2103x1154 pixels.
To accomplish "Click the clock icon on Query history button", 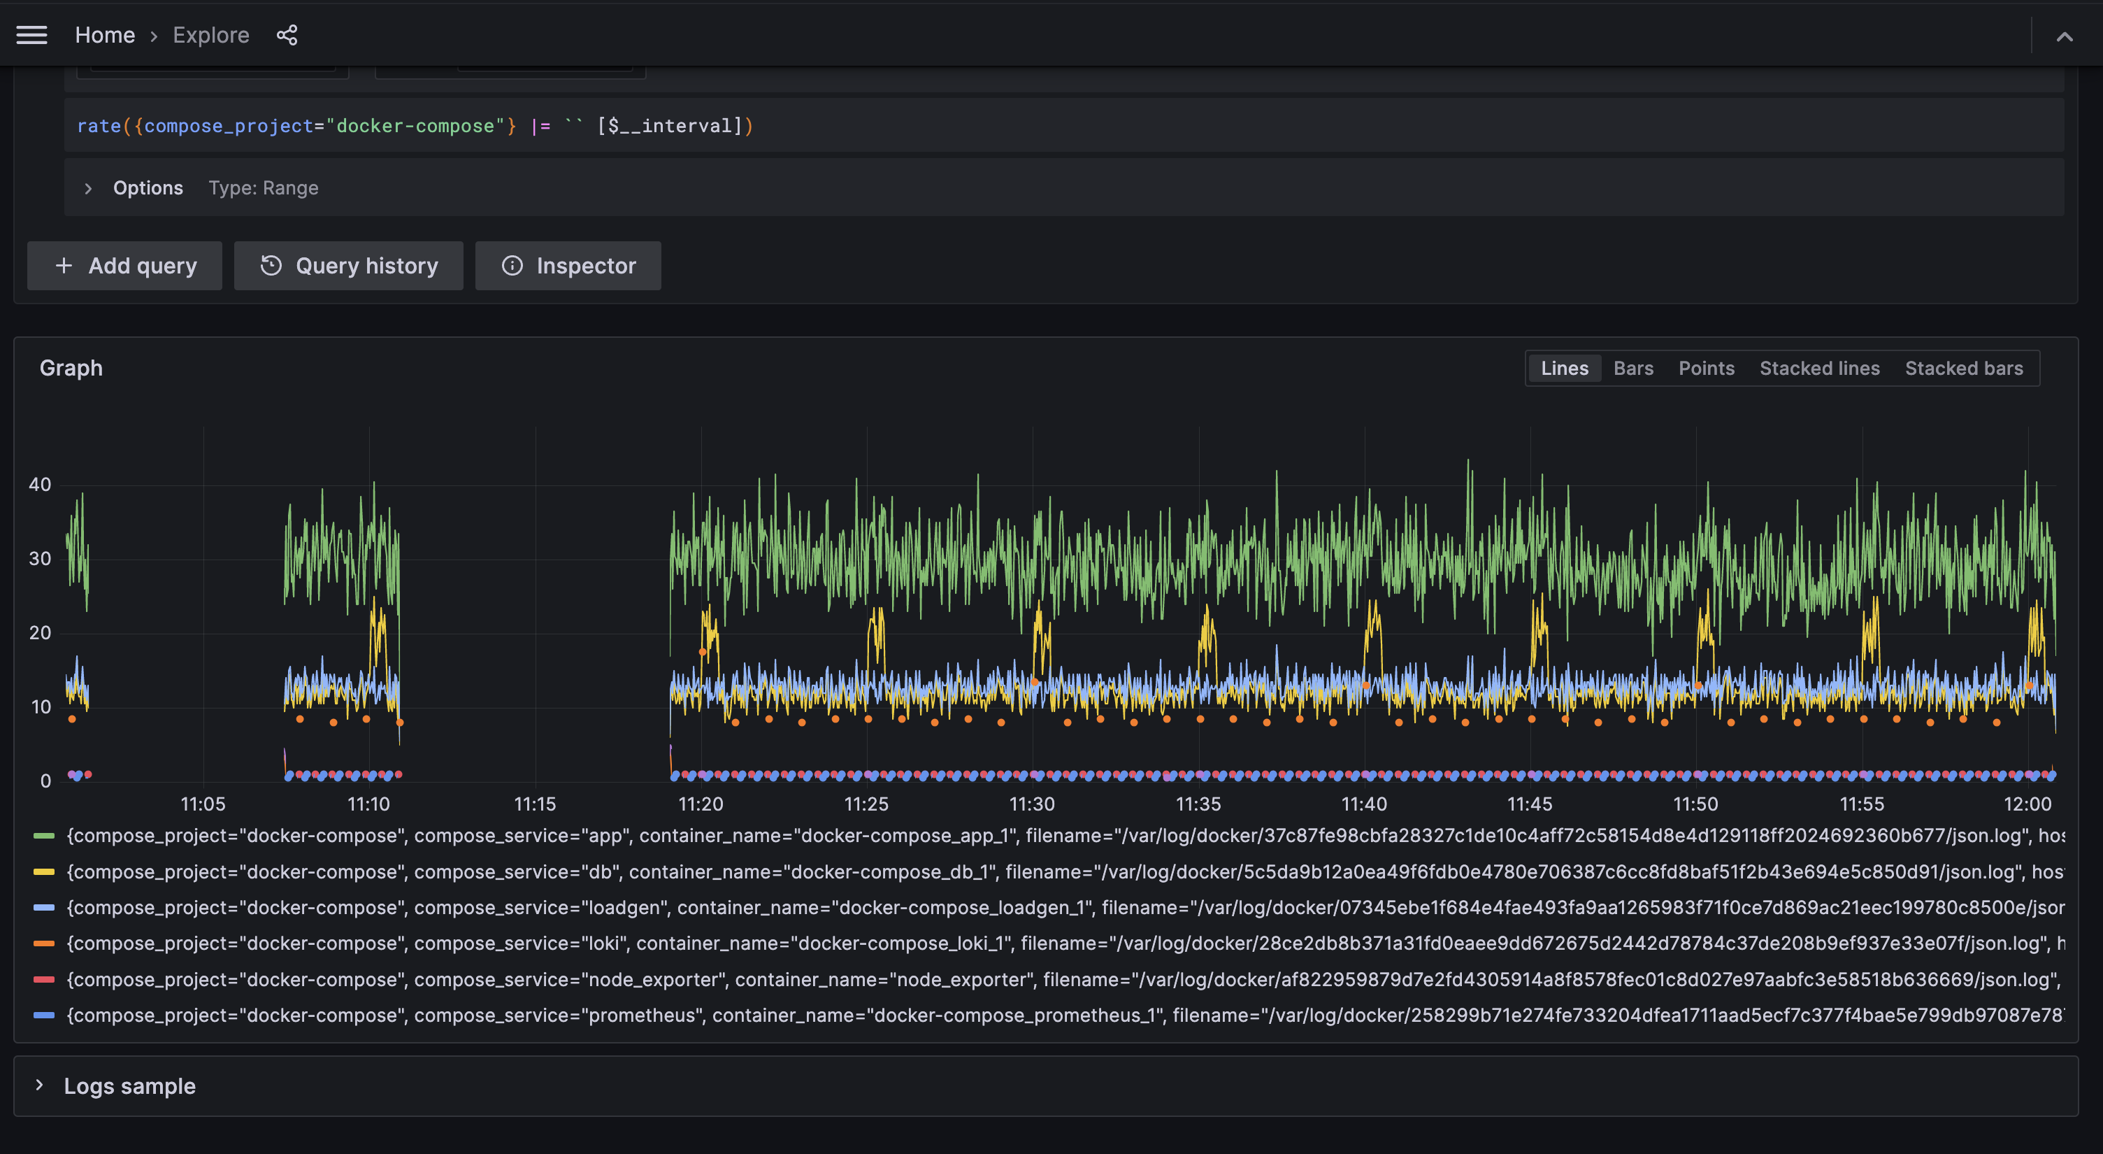I will click(272, 266).
